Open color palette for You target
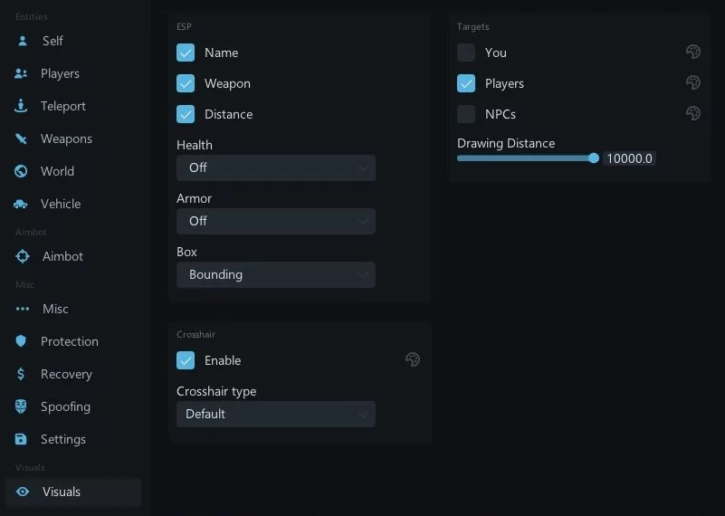The image size is (725, 516). (x=692, y=52)
